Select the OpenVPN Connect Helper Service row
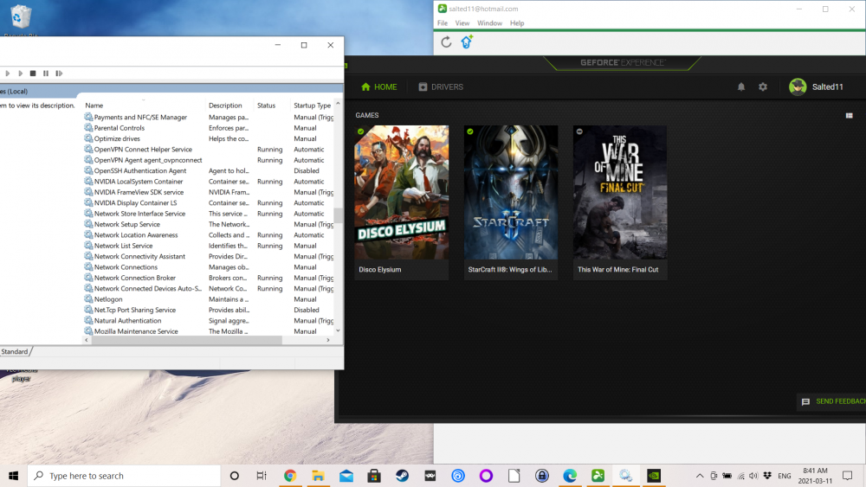The height and width of the screenshot is (487, 866). point(209,150)
